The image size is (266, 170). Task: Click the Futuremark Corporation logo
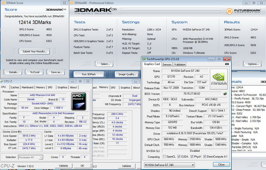(243, 11)
